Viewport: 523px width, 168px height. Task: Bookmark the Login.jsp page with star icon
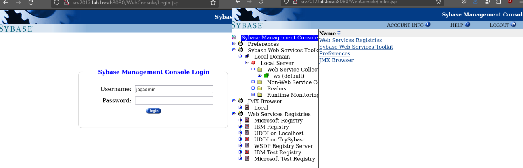tap(213, 2)
